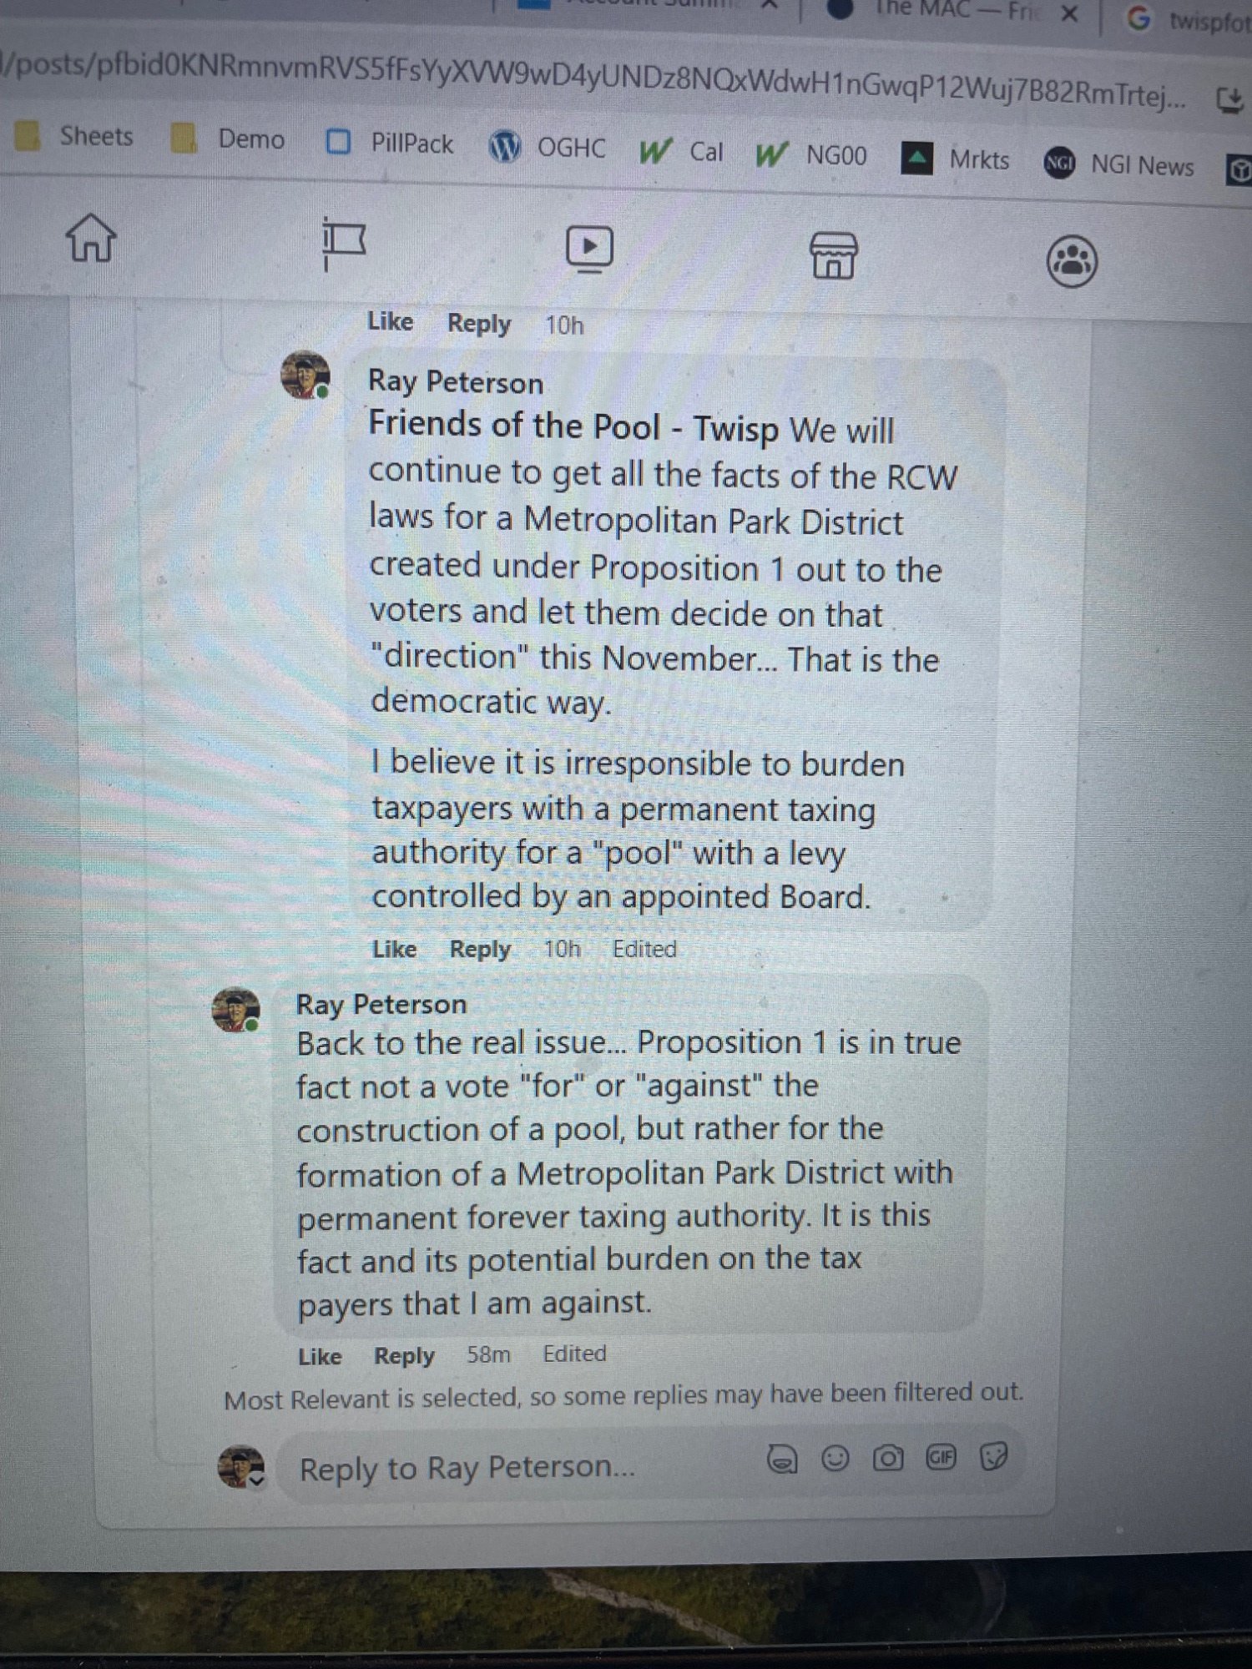Reply to the Metropolitan Park District comment

480,950
